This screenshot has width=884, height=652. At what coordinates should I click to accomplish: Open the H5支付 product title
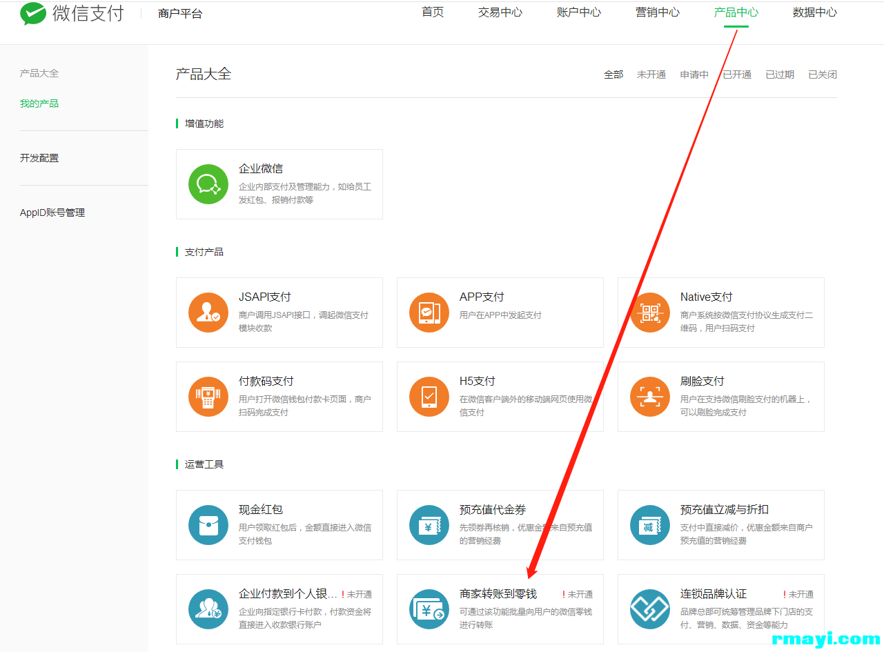[478, 381]
